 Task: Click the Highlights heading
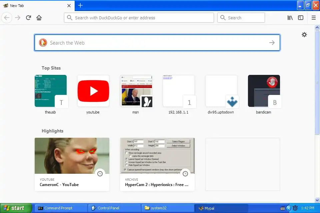coord(52,131)
